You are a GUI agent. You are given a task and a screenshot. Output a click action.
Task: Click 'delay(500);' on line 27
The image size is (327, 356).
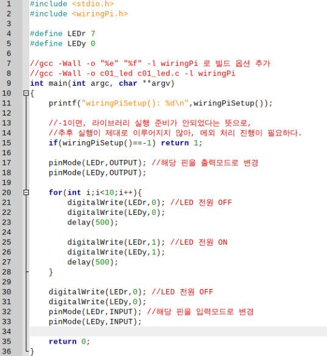tap(93, 262)
